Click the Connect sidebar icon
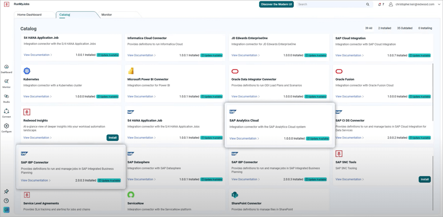The width and height of the screenshot is (443, 217). (7, 112)
